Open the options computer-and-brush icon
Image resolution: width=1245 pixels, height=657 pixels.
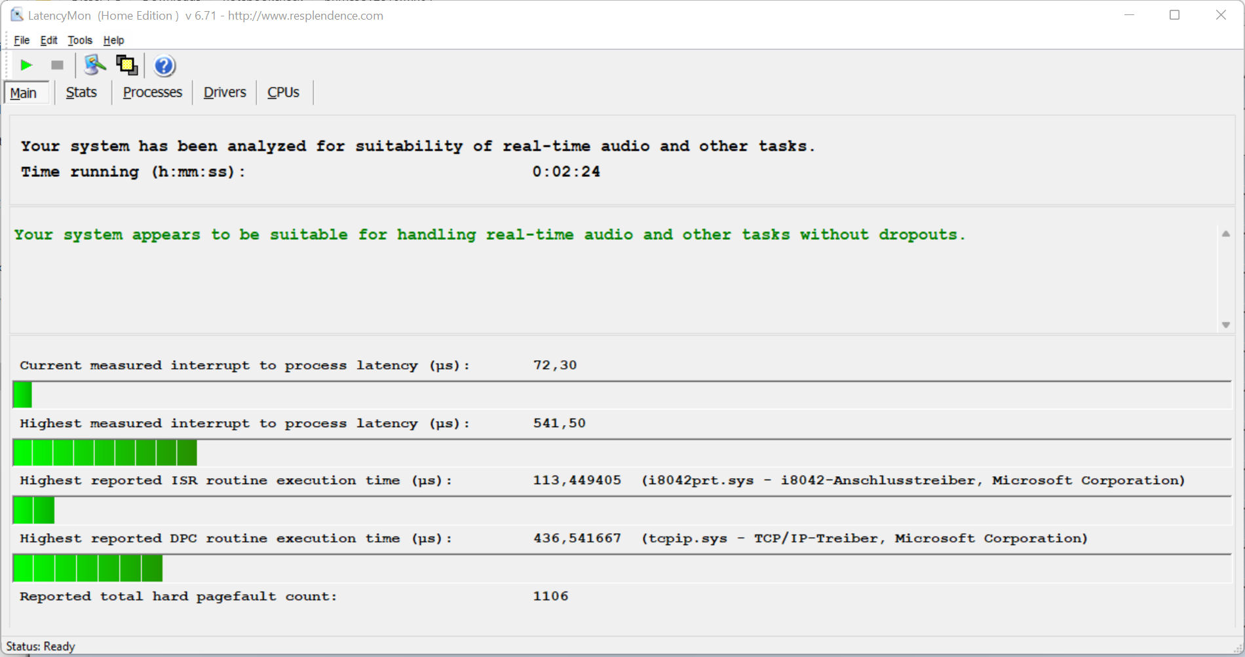pyautogui.click(x=94, y=65)
